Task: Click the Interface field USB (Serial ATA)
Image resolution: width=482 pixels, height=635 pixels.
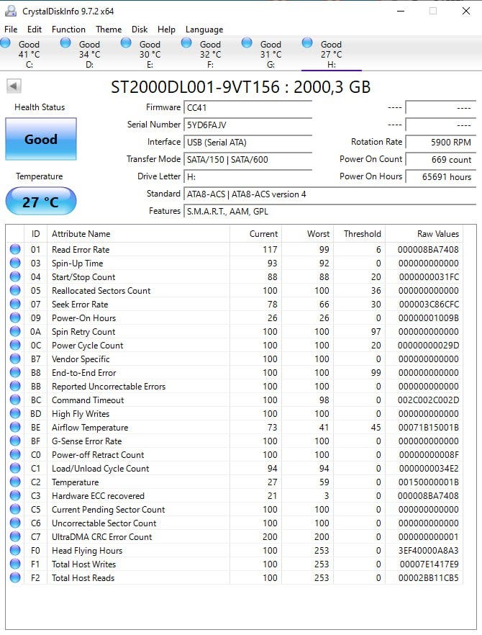Action: [x=247, y=142]
